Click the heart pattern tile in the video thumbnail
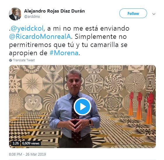 33,103
